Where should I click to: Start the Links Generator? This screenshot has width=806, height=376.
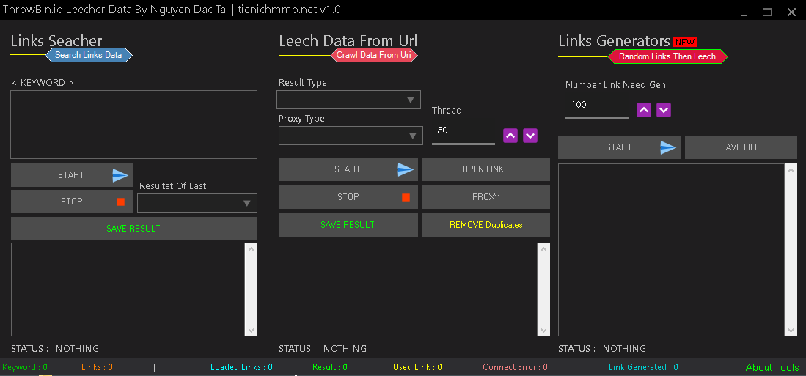pos(619,147)
